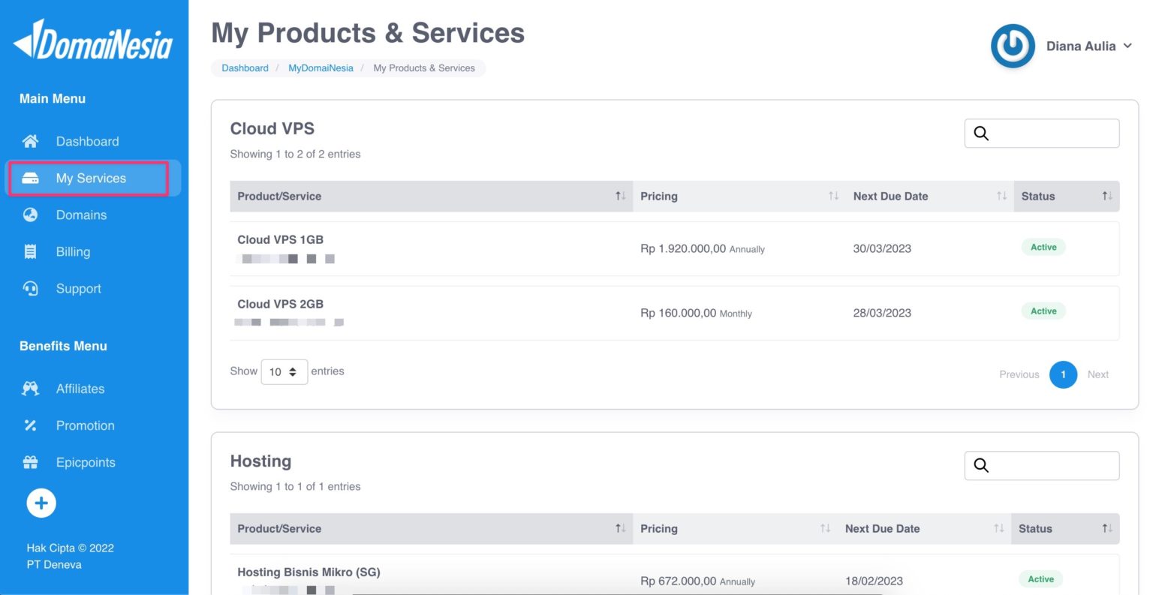1153x595 pixels.
Task: Go to page 1 in pagination
Action: (x=1063, y=374)
